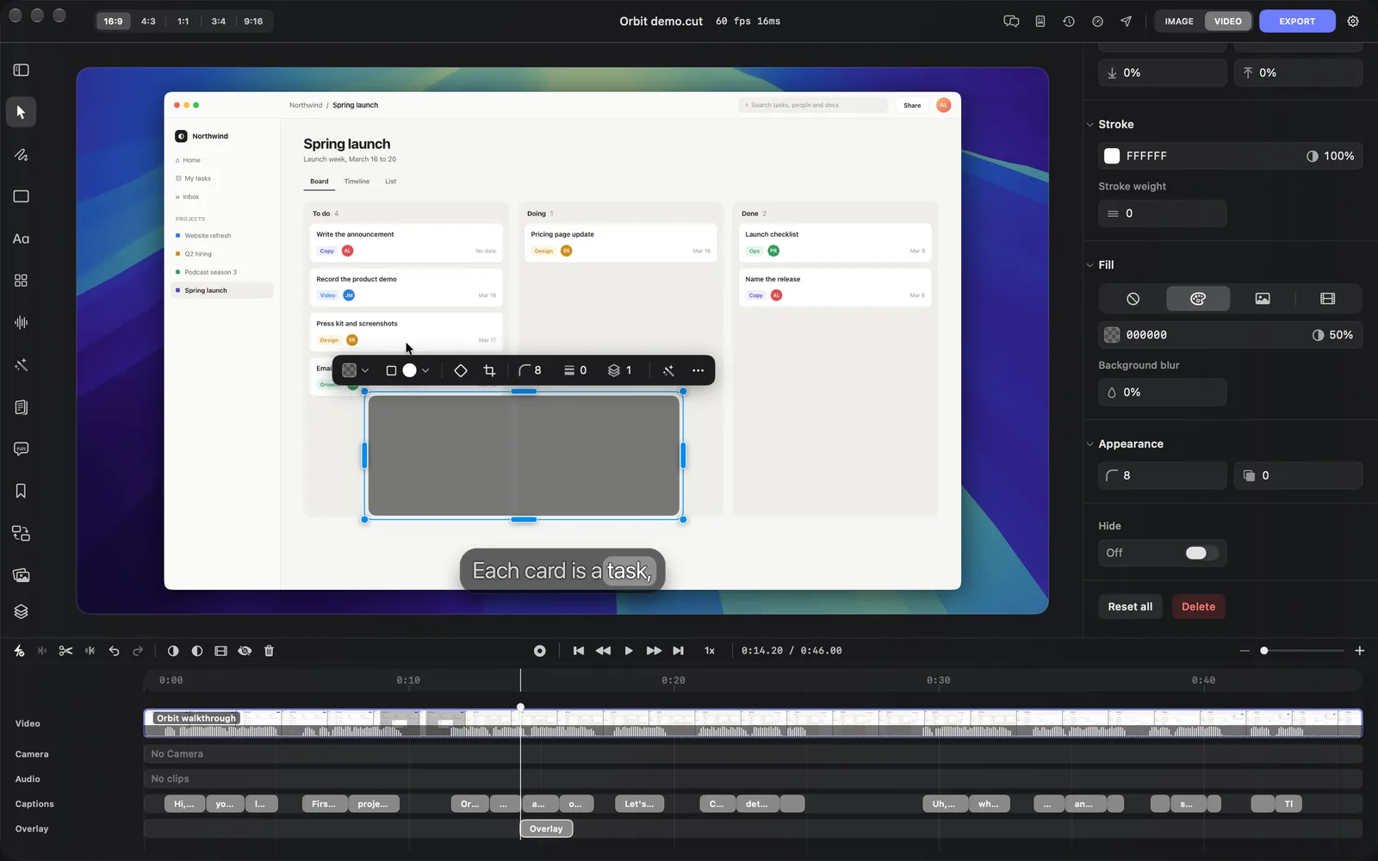Open the 1x playback speed selector
Viewport: 1378px width, 861px height.
click(710, 651)
